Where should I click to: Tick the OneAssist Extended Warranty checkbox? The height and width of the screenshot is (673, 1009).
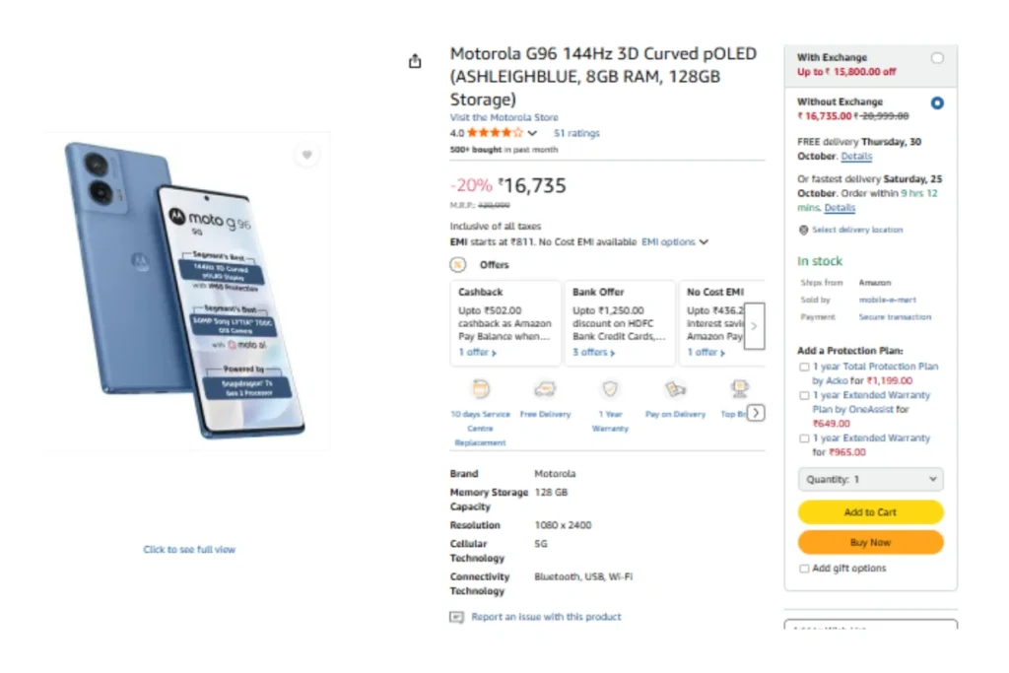click(x=805, y=395)
